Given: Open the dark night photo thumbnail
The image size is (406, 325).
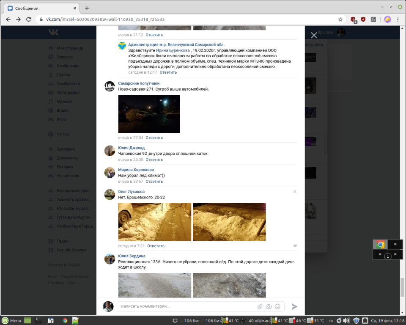Looking at the screenshot, I should click(149, 114).
